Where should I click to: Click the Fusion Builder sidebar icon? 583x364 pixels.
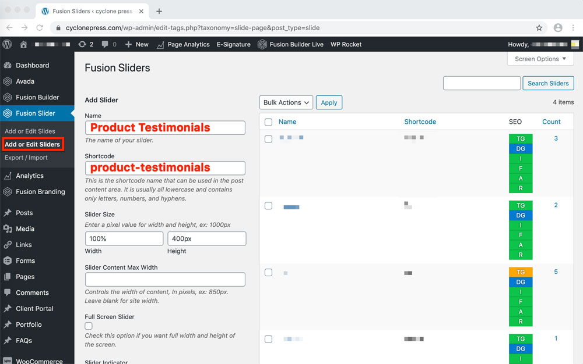[x=8, y=97]
